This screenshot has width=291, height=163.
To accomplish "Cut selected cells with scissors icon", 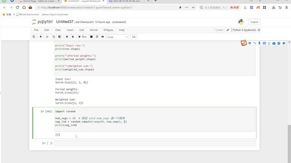I will 47,37.
